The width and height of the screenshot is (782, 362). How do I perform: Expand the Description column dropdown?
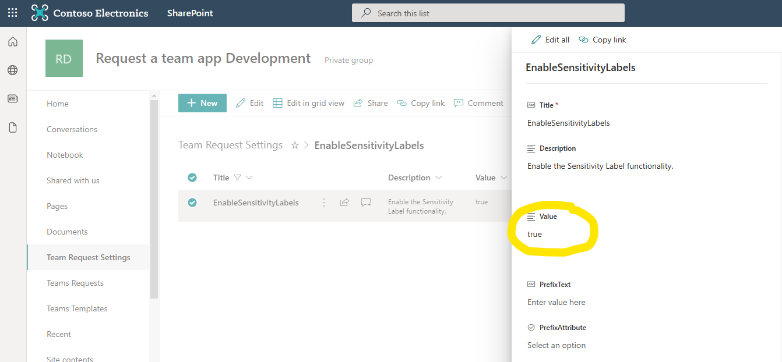(439, 178)
